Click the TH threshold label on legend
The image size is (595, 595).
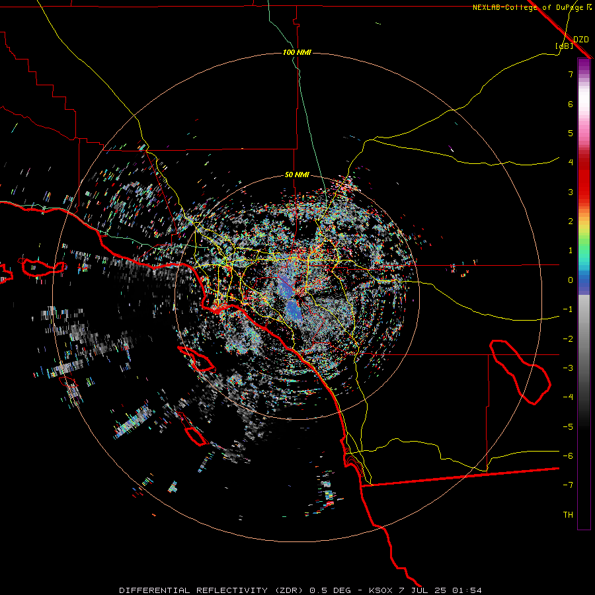(x=568, y=515)
